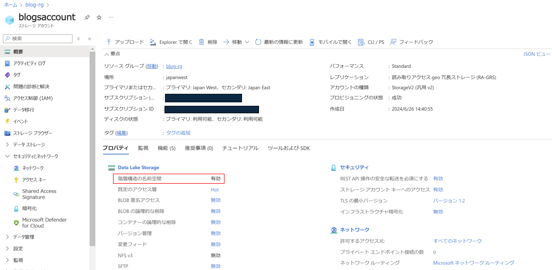Click 無効 for コンテナーの論理的な削除
The height and width of the screenshot is (270, 552).
(216, 222)
